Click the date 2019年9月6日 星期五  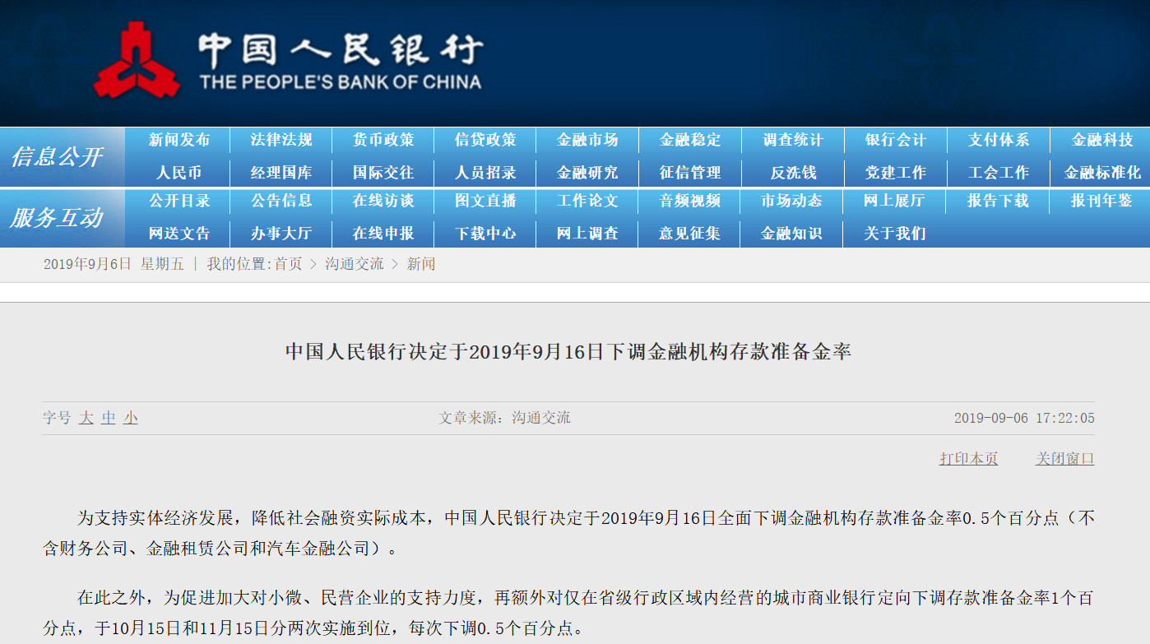pyautogui.click(x=114, y=264)
